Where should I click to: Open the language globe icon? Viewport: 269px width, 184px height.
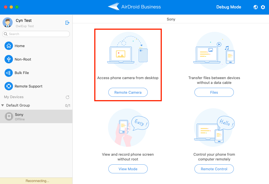point(255,7)
